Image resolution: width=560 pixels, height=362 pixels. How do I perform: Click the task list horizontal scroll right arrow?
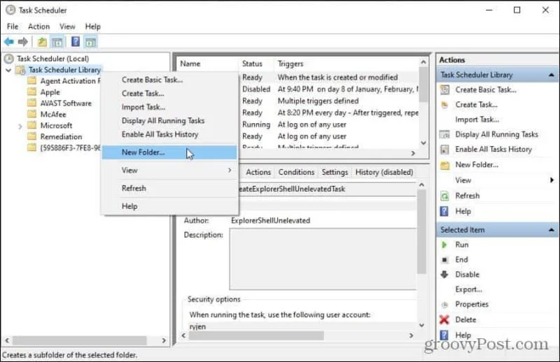pos(413,153)
